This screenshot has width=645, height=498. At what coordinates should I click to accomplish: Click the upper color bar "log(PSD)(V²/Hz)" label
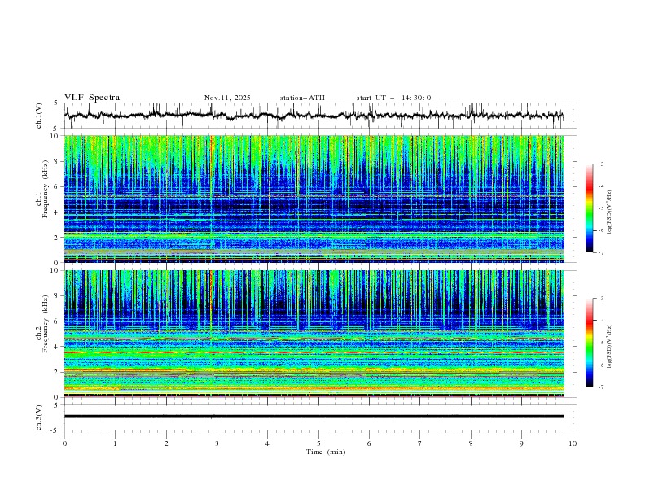(x=610, y=212)
